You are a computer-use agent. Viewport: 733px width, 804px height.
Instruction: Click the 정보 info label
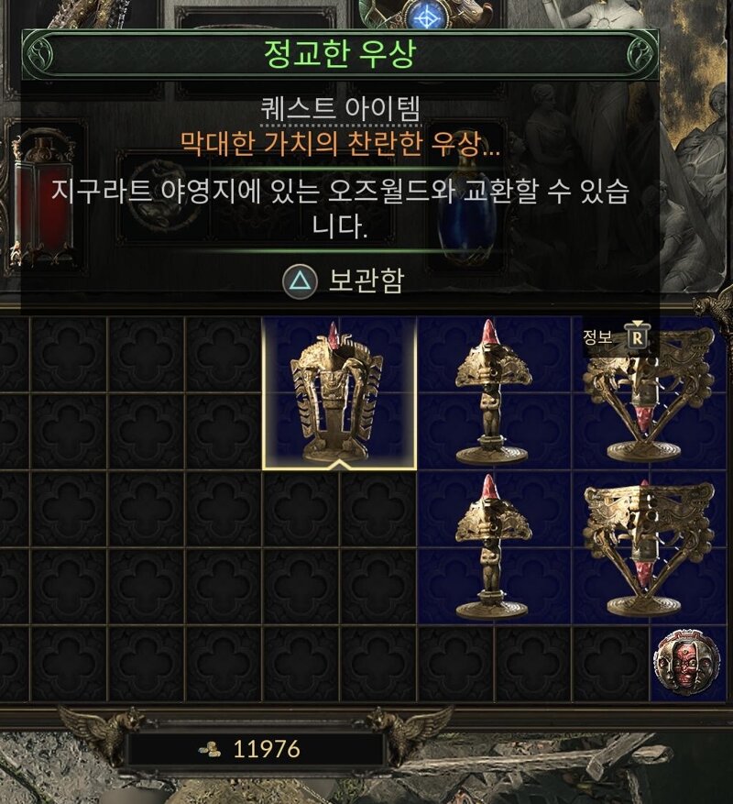coord(597,336)
